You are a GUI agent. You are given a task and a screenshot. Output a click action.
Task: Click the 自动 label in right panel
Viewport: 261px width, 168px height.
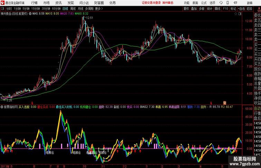pyautogui.click(x=257, y=109)
